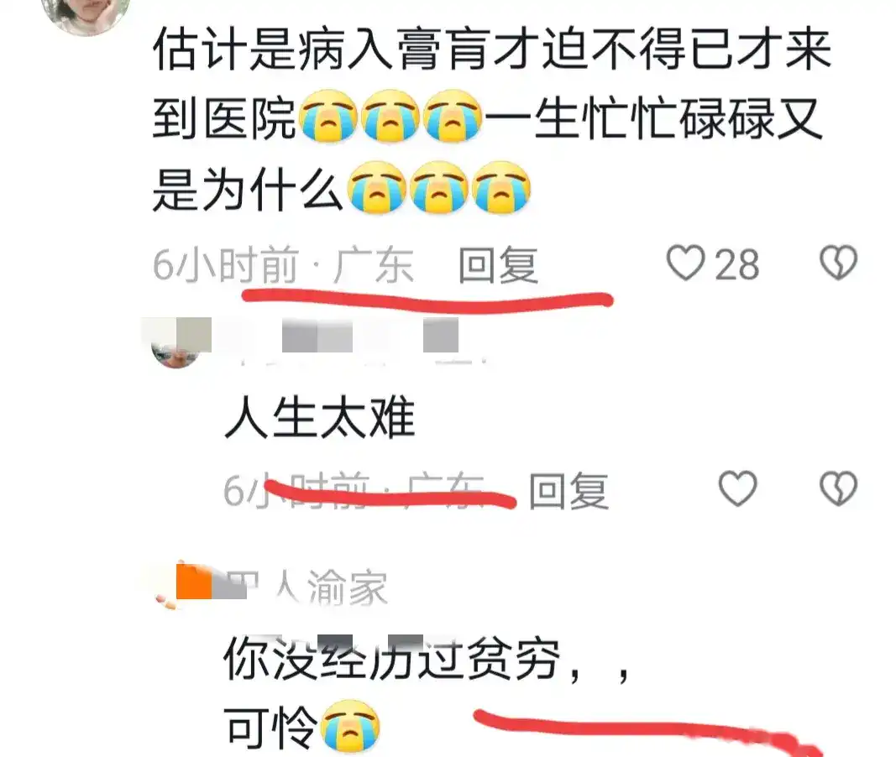Screen dimensions: 896x757
Task: Tap the 28 like count
Action: click(737, 265)
